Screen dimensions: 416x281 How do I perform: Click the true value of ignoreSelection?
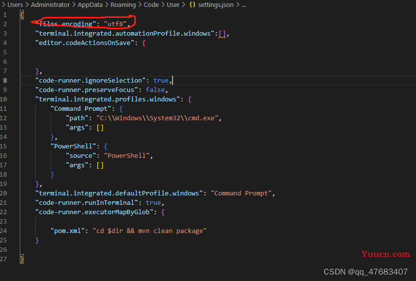tap(161, 81)
